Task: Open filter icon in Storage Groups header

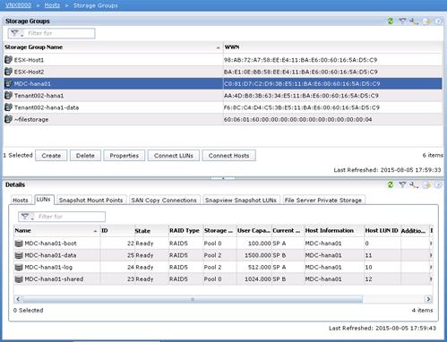Action: [402, 21]
